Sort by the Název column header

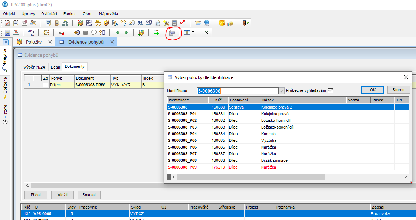[303, 100]
